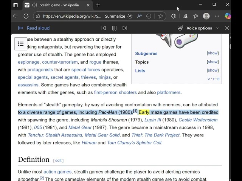Open the round more-options icon in address bar
The height and width of the screenshot is (181, 242).
149,16
